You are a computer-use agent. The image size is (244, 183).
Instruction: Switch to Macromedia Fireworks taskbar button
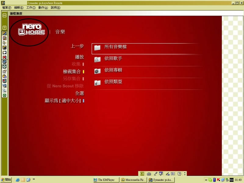coord(133,180)
